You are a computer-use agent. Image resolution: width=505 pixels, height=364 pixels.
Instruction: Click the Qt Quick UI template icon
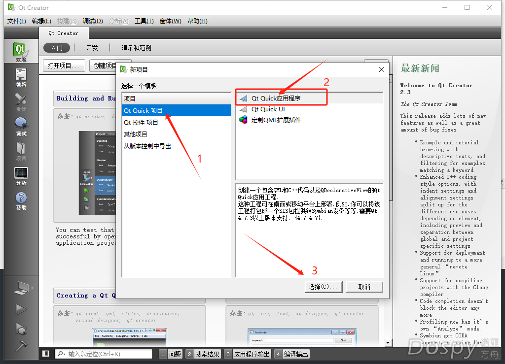click(244, 109)
